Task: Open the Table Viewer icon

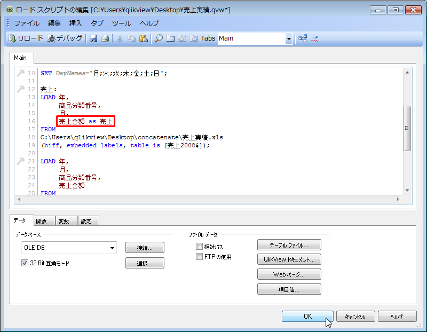Action: [x=303, y=38]
